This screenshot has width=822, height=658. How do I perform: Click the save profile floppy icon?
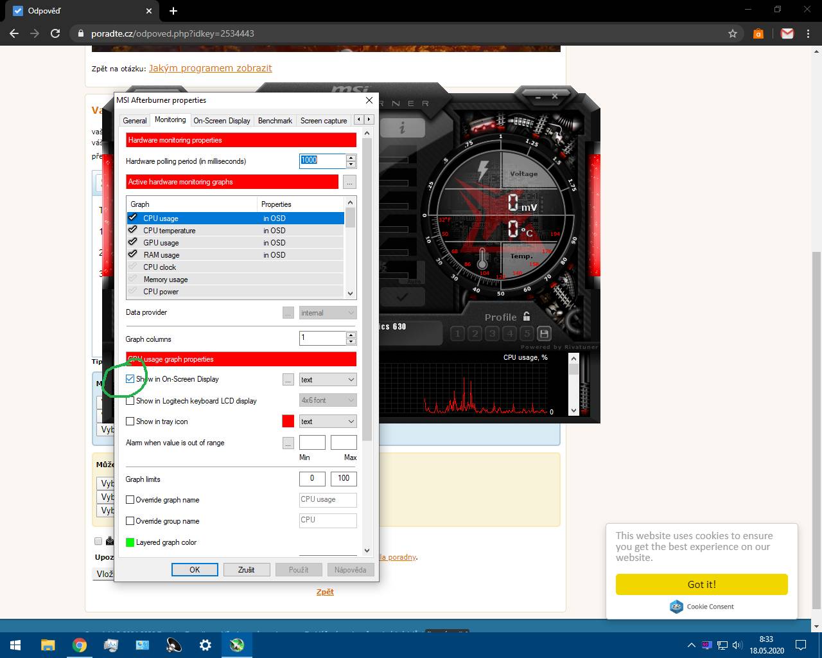[x=545, y=333]
